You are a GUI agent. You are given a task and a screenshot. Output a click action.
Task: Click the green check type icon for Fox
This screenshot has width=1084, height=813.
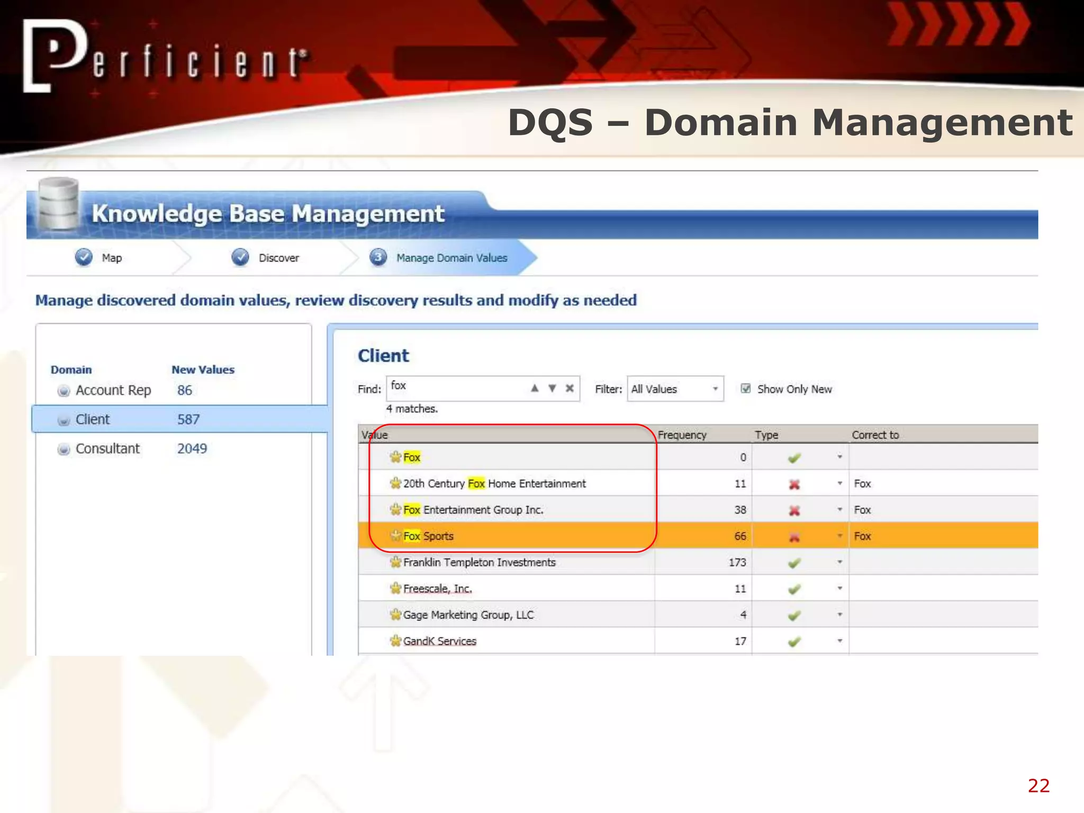point(794,458)
